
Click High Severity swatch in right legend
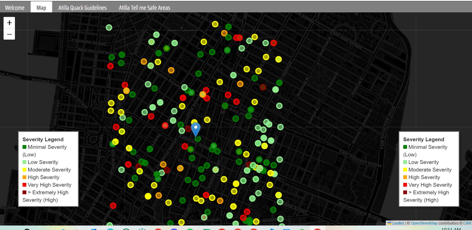[405, 177]
